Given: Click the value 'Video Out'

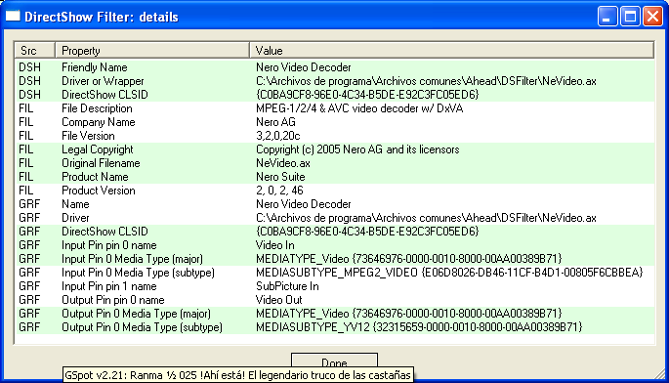Looking at the screenshot, I should [x=278, y=300].
